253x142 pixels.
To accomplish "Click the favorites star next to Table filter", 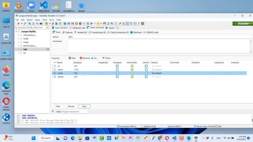I will [47, 28].
